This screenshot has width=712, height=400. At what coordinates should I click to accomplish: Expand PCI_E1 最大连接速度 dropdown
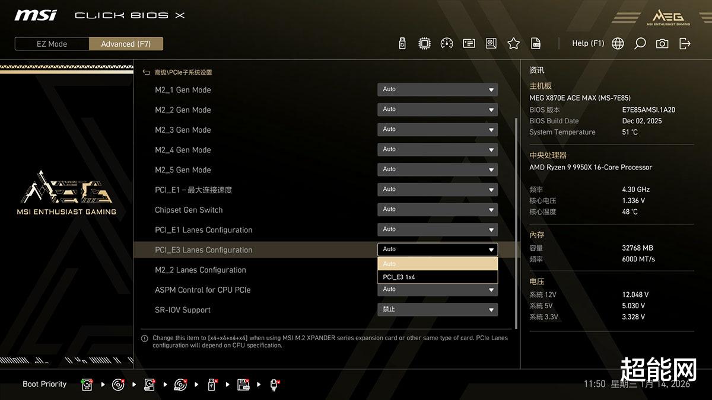437,190
